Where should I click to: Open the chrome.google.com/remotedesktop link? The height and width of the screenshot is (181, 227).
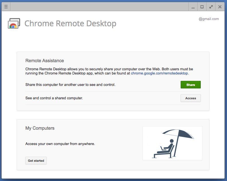tap(159, 73)
